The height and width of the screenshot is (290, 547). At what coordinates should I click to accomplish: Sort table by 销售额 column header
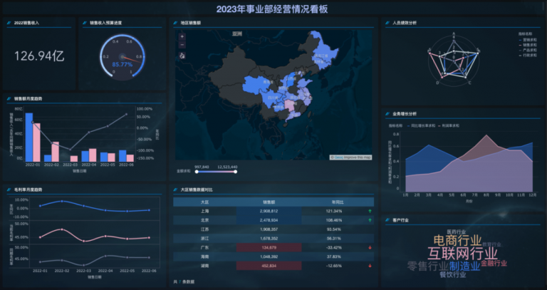point(269,202)
